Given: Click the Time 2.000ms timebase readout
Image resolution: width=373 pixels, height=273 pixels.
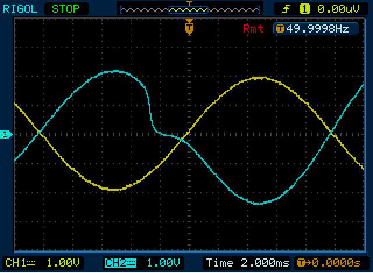Looking at the screenshot, I should click(248, 263).
